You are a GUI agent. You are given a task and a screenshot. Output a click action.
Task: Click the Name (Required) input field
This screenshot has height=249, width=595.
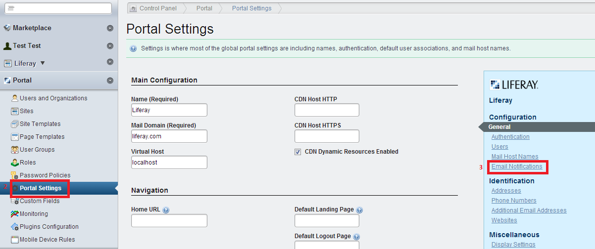pyautogui.click(x=169, y=110)
